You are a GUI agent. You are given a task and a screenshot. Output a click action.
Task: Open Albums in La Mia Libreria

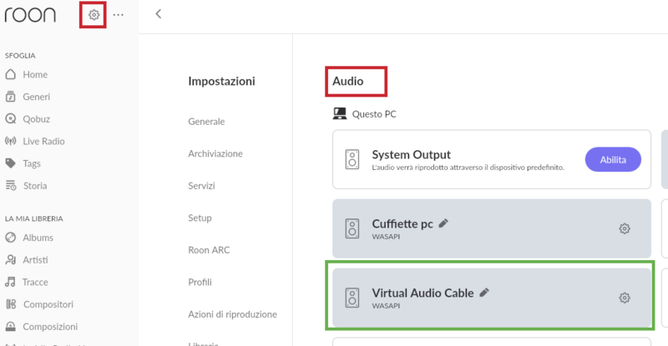(38, 238)
